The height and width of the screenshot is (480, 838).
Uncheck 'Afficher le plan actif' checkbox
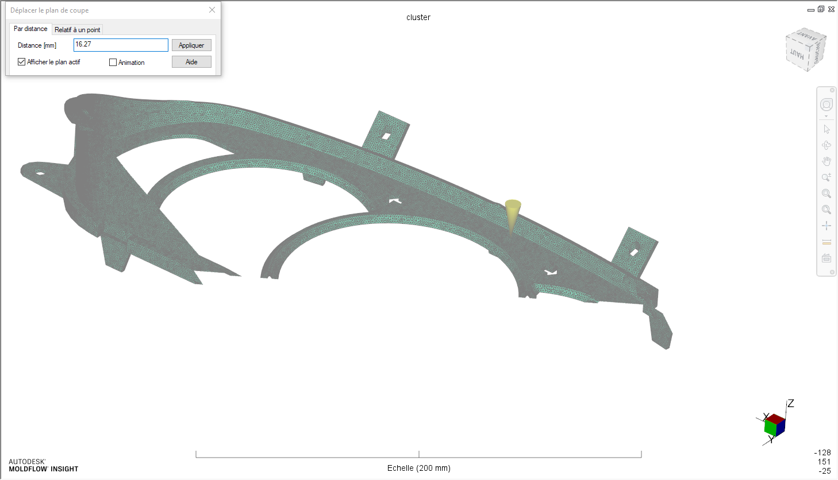point(22,62)
